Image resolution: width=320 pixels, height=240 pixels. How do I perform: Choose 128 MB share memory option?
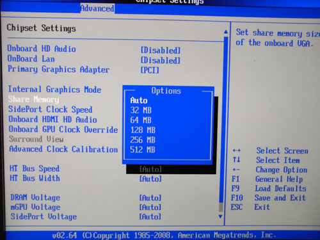pos(143,130)
